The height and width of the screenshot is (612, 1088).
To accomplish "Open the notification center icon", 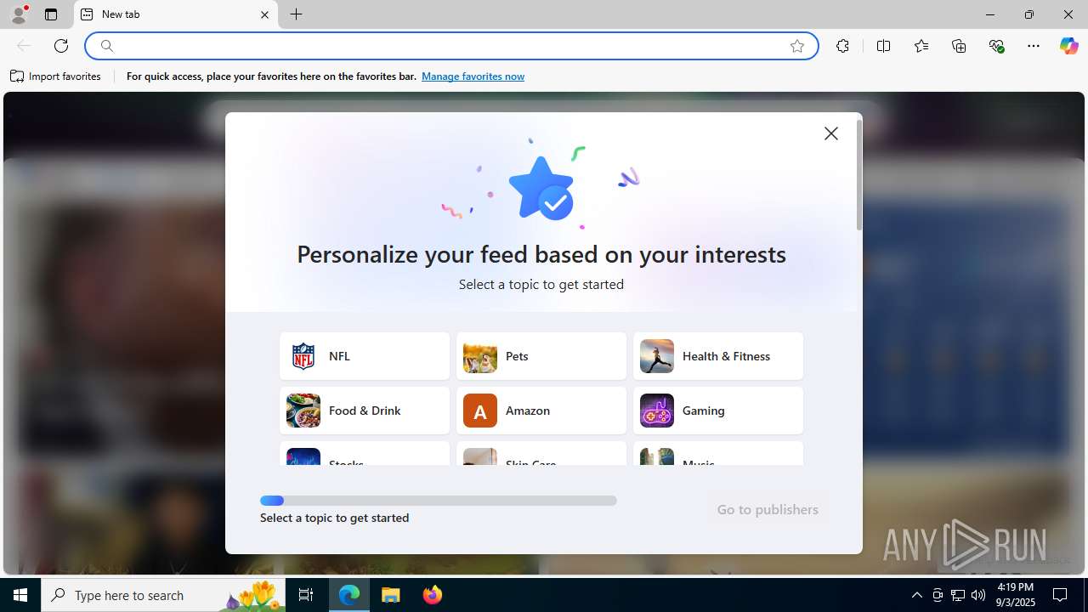I will pyautogui.click(x=1060, y=595).
